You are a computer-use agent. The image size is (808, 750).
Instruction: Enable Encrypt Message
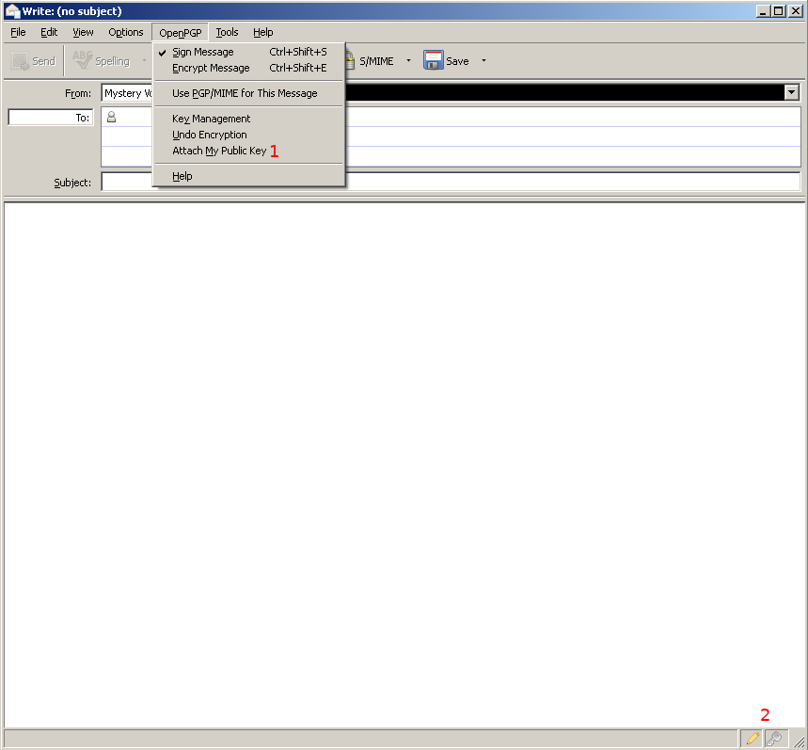tap(210, 68)
